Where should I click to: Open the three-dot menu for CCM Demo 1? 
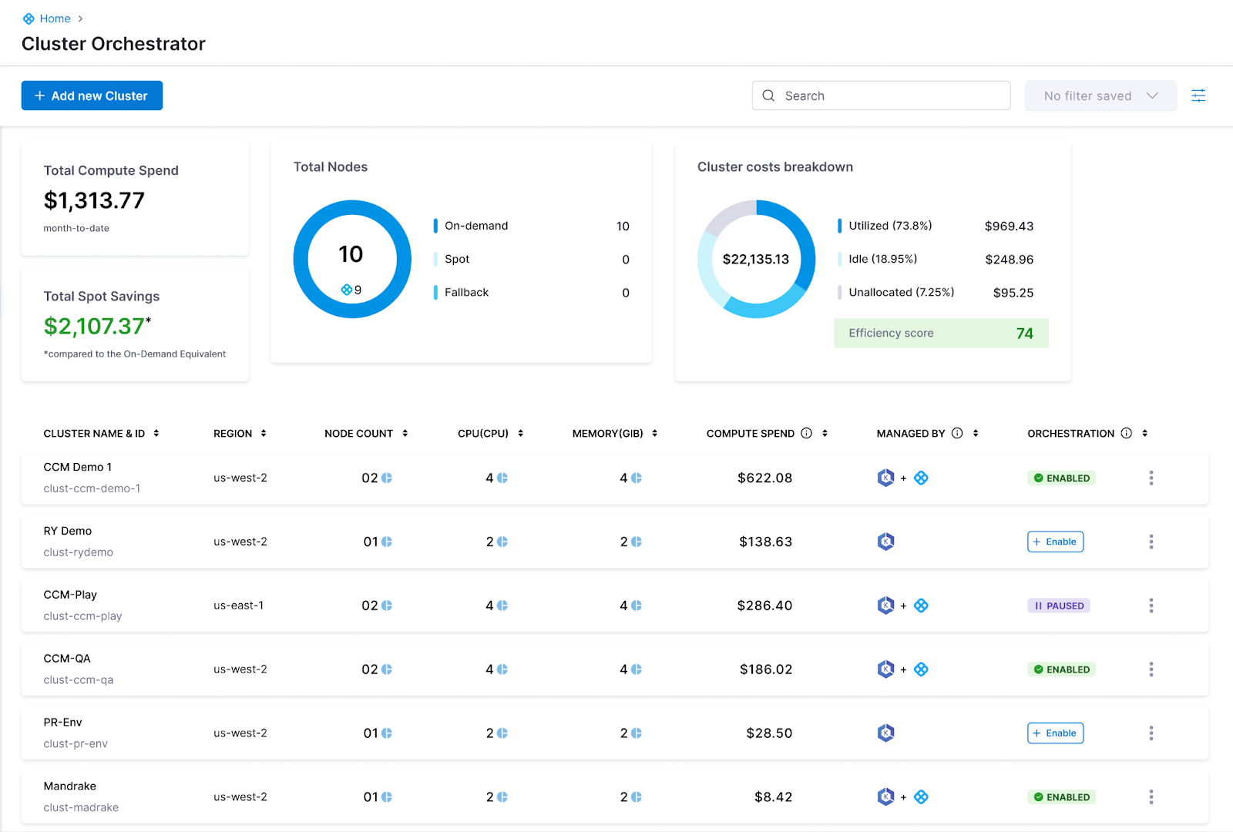pyautogui.click(x=1151, y=478)
